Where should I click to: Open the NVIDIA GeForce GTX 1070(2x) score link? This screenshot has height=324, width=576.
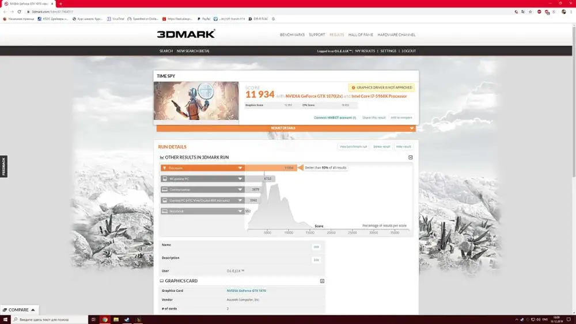pos(314,96)
